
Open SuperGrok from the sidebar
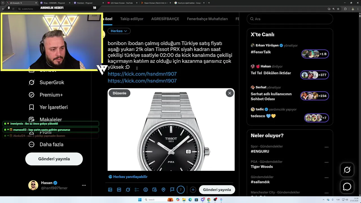(x=47, y=82)
